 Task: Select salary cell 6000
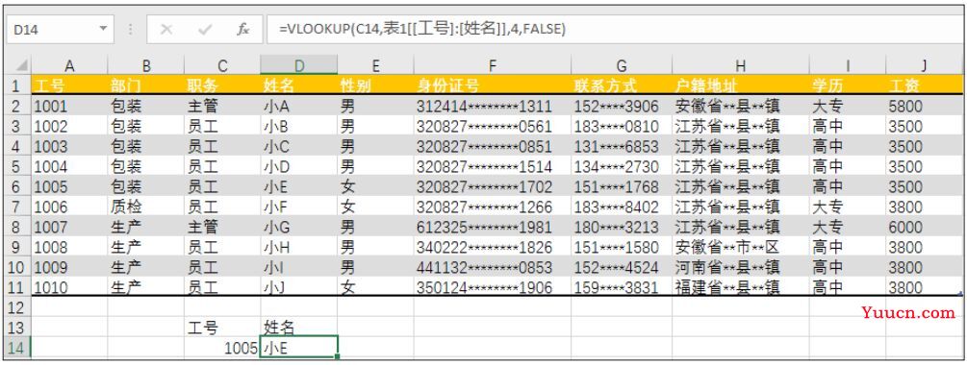click(x=924, y=227)
